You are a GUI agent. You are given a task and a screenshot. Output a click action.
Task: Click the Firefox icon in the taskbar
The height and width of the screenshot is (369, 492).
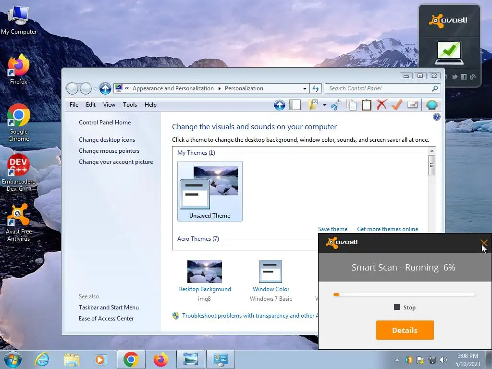160,359
